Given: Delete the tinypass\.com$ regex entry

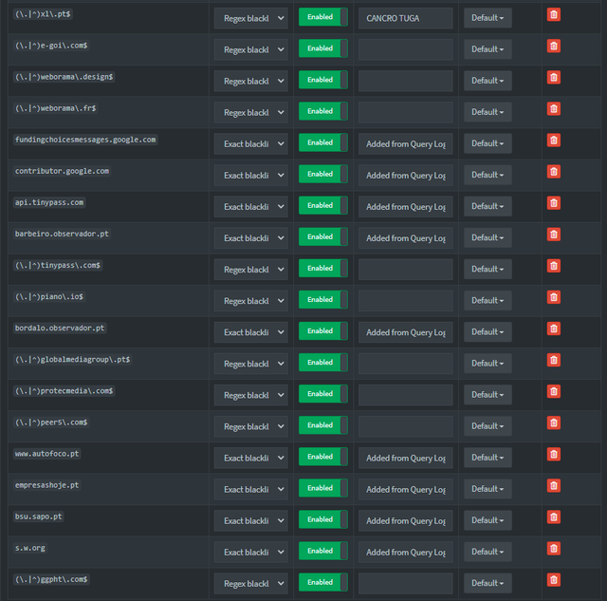Looking at the screenshot, I should 554,266.
